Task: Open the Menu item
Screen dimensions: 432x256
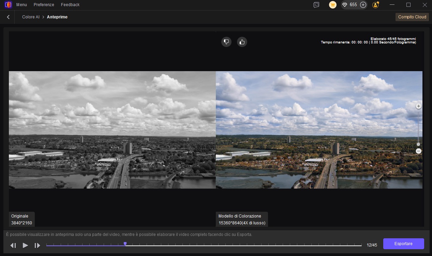Action: [21, 5]
